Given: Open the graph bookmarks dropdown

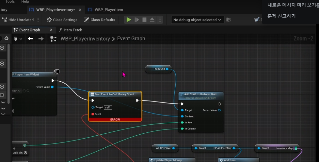Looking at the screenshot, I should 18,38.
